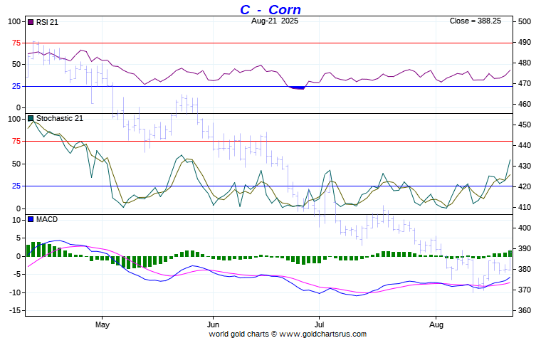Click the -10 label on MACD axis
The image size is (541, 338).
tap(15, 292)
